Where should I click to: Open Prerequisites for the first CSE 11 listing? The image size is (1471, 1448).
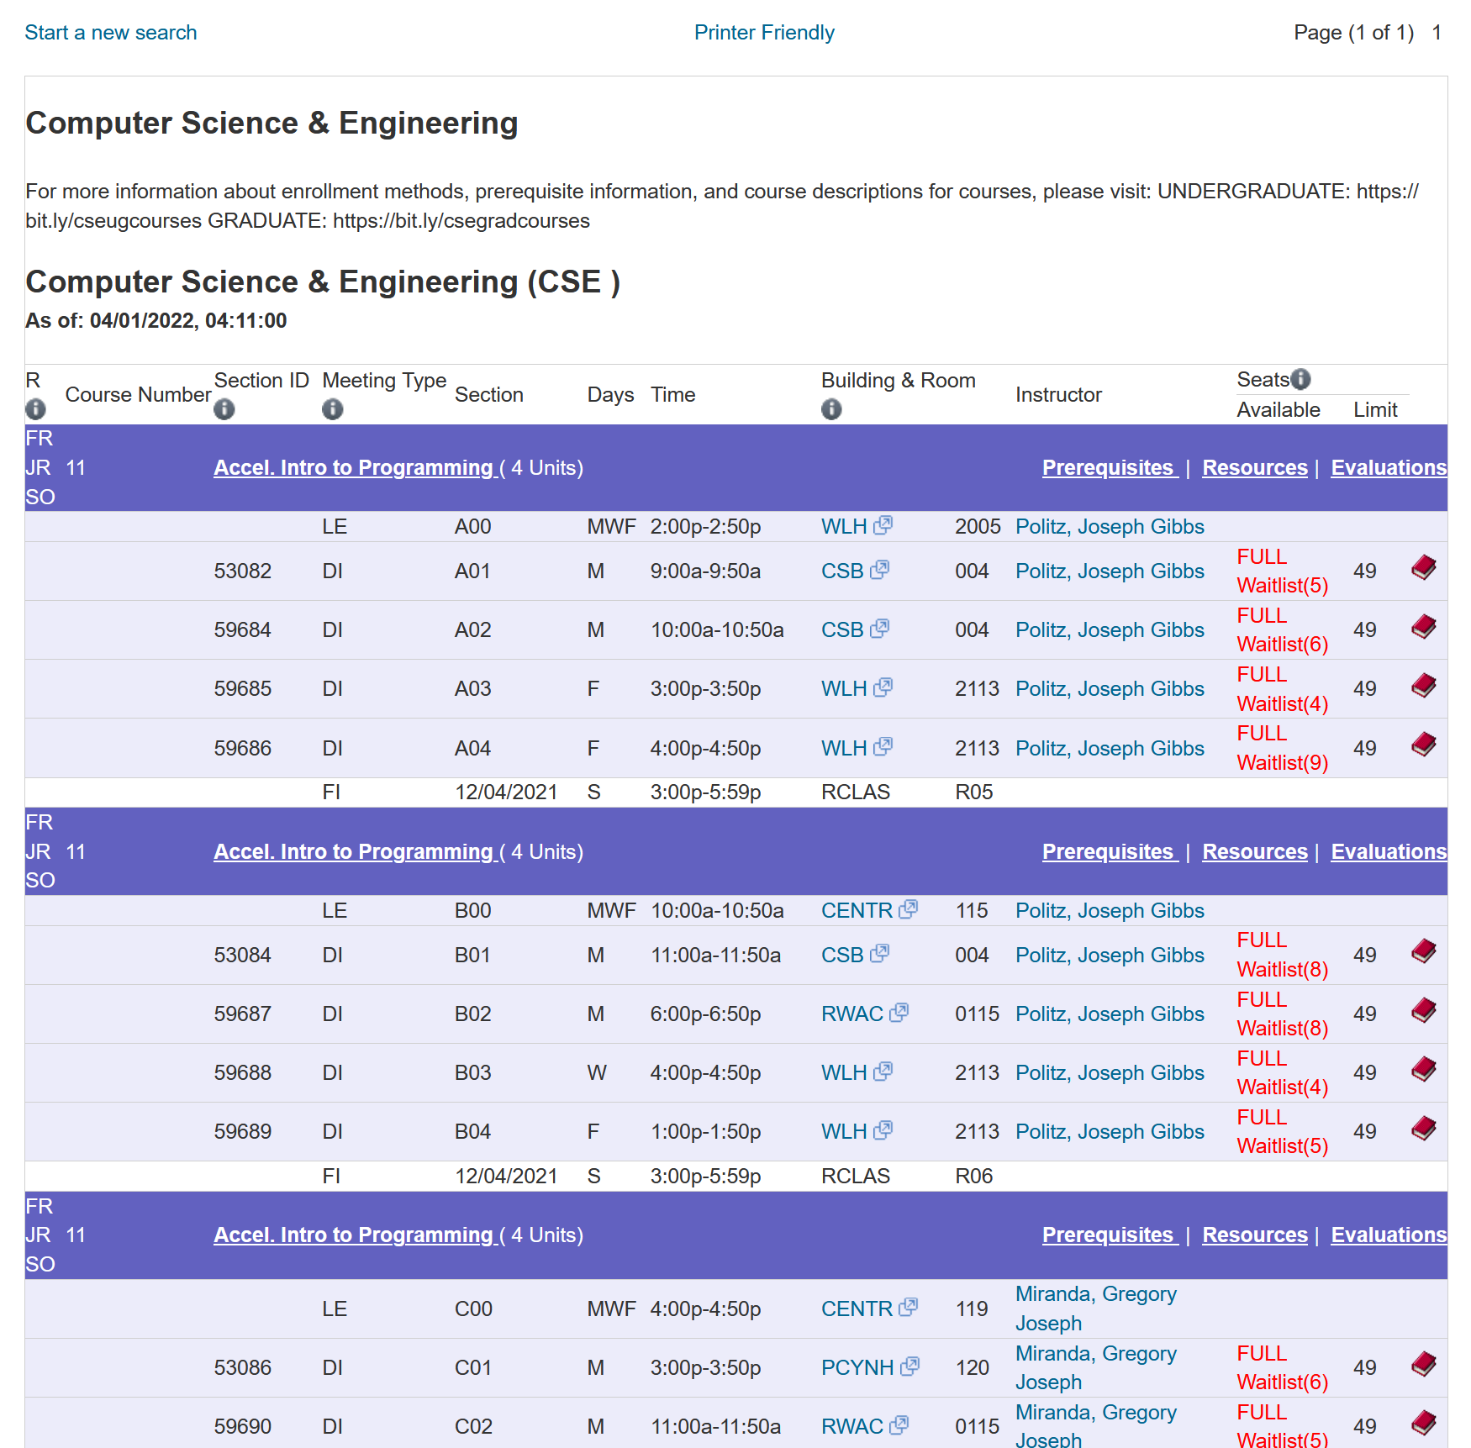(1108, 468)
